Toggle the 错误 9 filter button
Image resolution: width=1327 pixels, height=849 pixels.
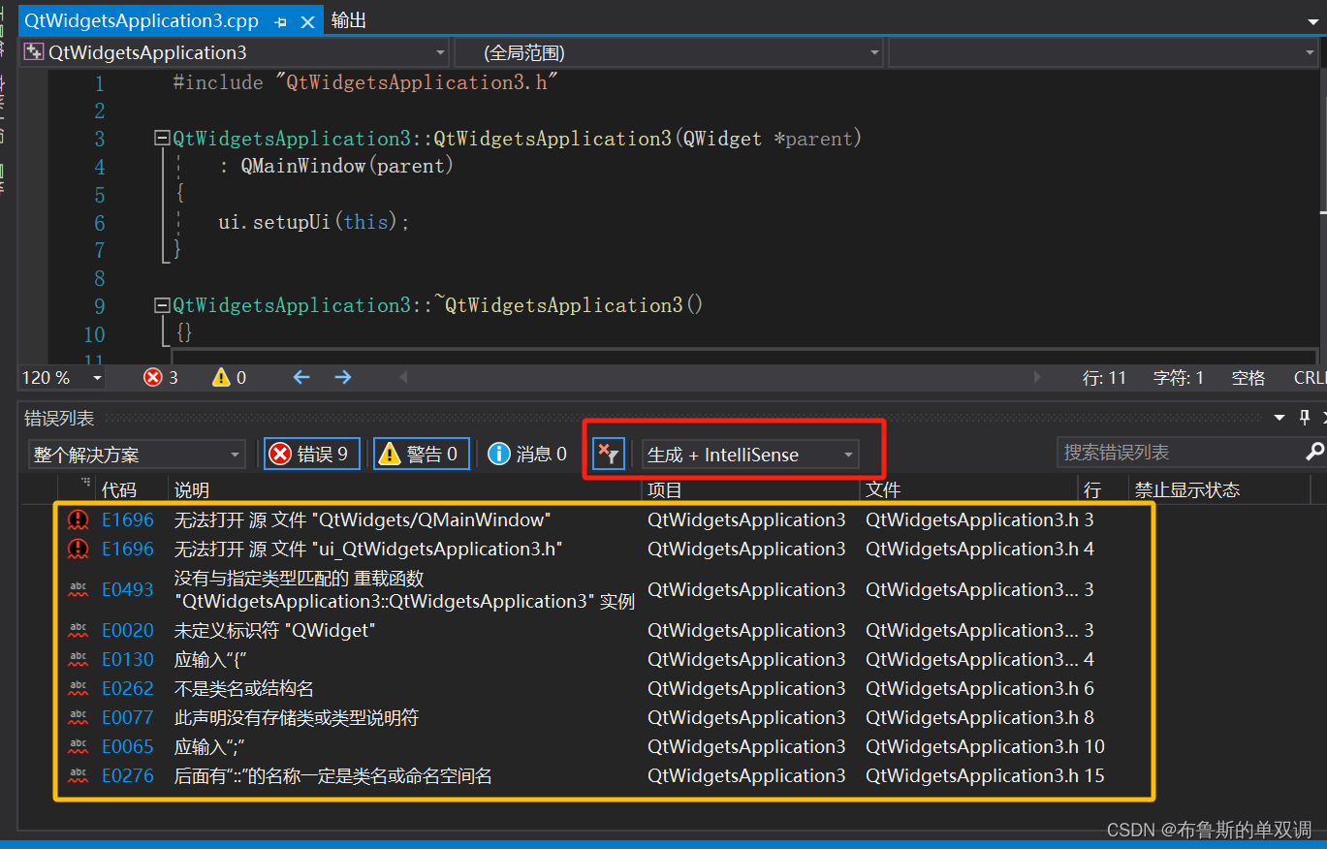point(310,453)
